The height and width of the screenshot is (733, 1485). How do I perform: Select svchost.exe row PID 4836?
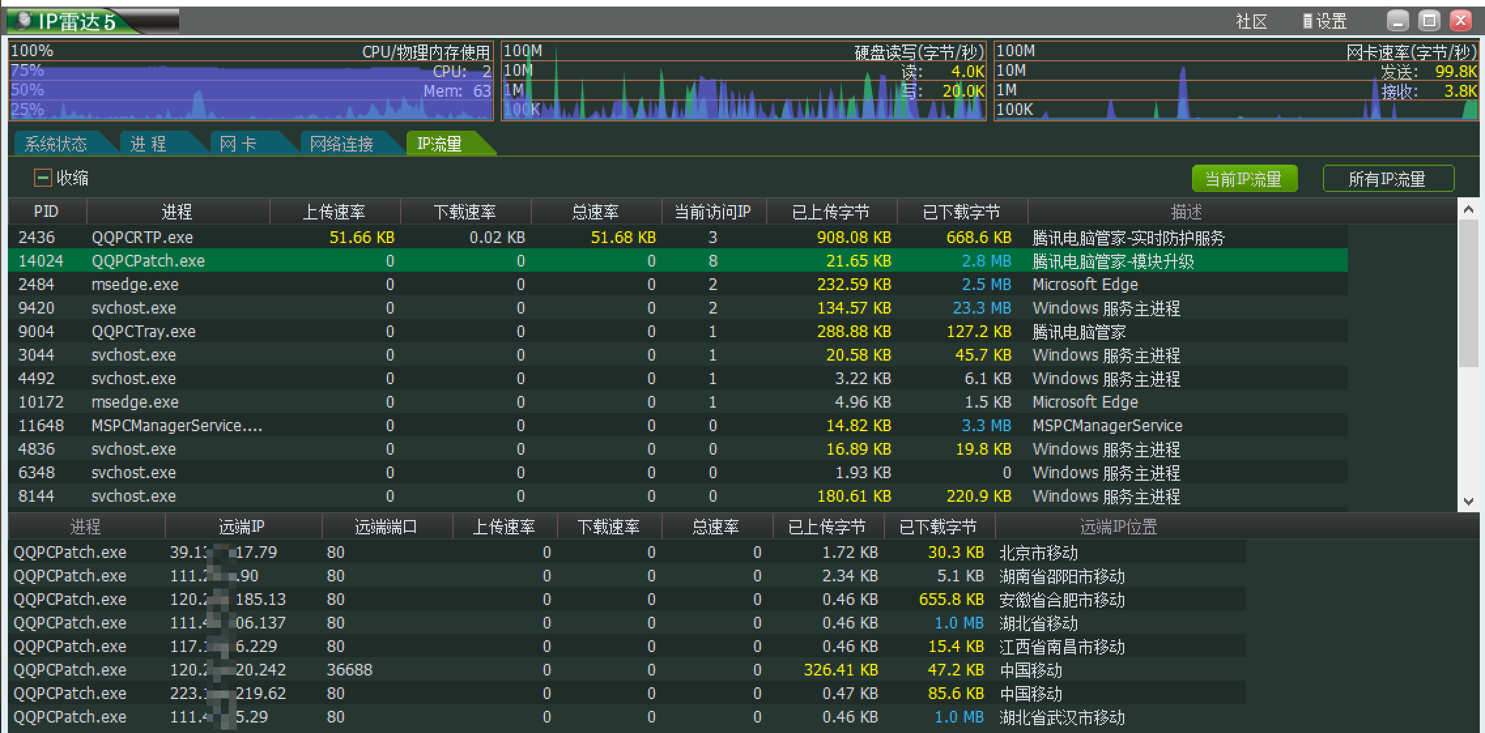pyautogui.click(x=678, y=449)
